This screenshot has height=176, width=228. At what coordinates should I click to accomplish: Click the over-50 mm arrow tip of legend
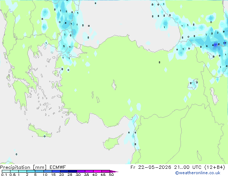[x=114, y=171]
